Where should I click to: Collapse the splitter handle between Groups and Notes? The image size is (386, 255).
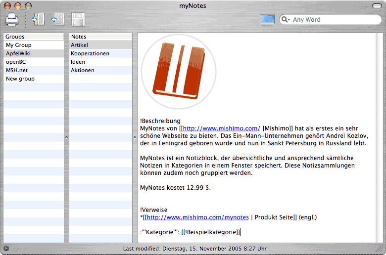click(x=66, y=138)
